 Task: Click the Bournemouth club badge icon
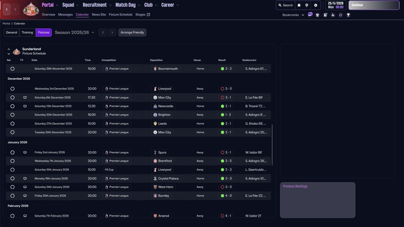tap(155, 69)
